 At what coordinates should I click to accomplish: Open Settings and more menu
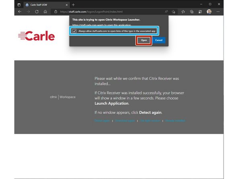(218, 12)
